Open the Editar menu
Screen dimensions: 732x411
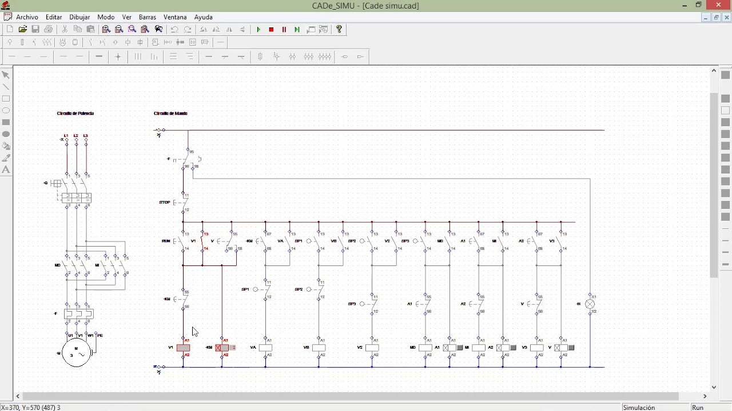[x=54, y=17]
